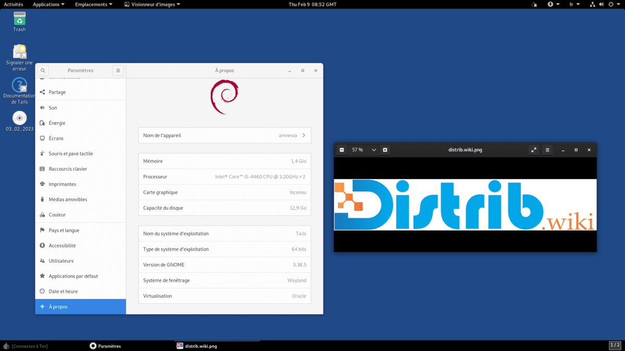Click the distrib.wiki.png image
The image size is (625, 351).
coord(465,205)
